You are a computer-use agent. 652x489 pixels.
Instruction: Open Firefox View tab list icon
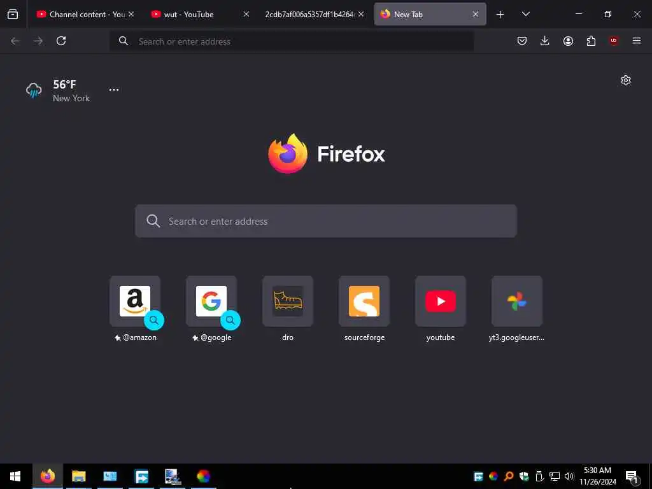[13, 14]
